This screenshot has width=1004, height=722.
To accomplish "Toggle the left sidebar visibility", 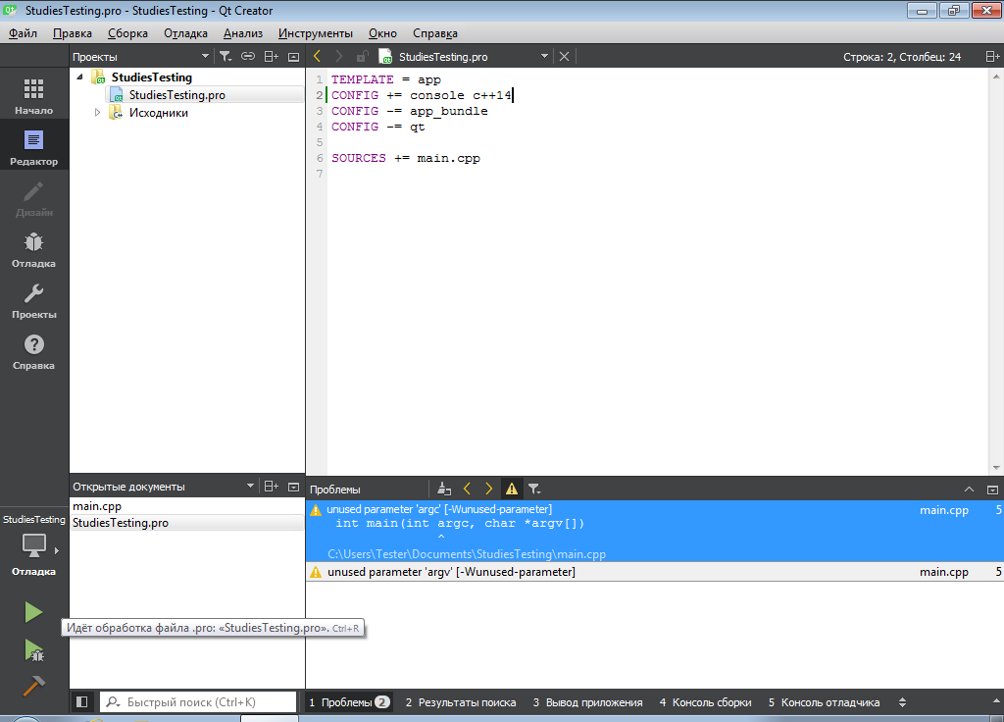I will (x=82, y=702).
